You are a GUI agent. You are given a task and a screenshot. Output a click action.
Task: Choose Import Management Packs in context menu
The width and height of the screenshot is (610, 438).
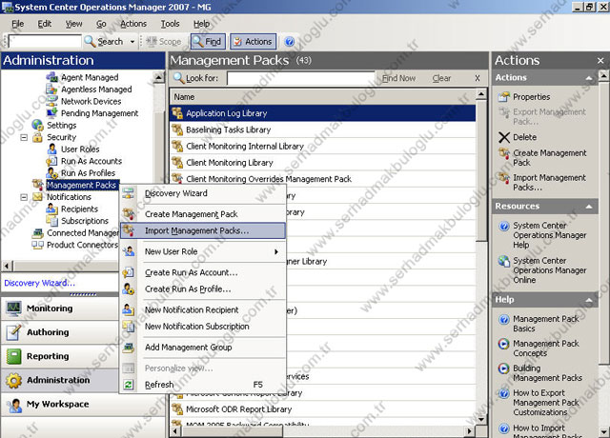click(x=203, y=230)
